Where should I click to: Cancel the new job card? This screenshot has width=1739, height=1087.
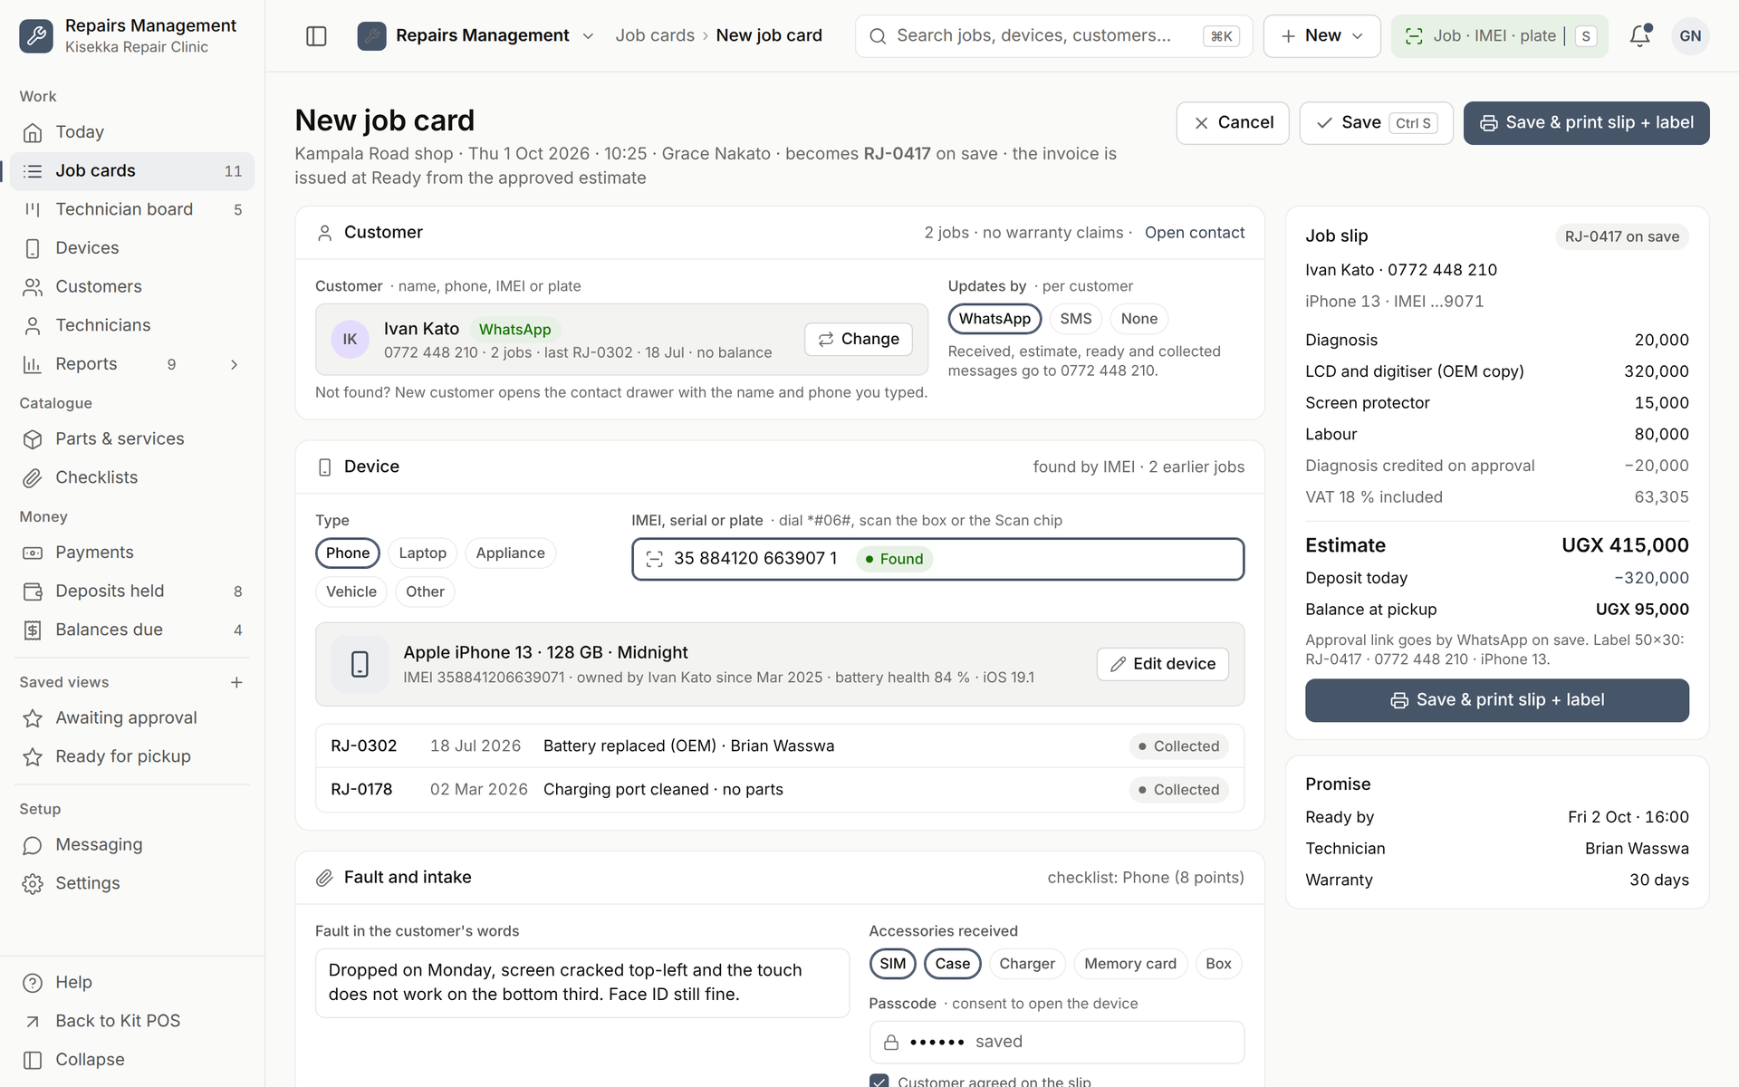click(1233, 123)
